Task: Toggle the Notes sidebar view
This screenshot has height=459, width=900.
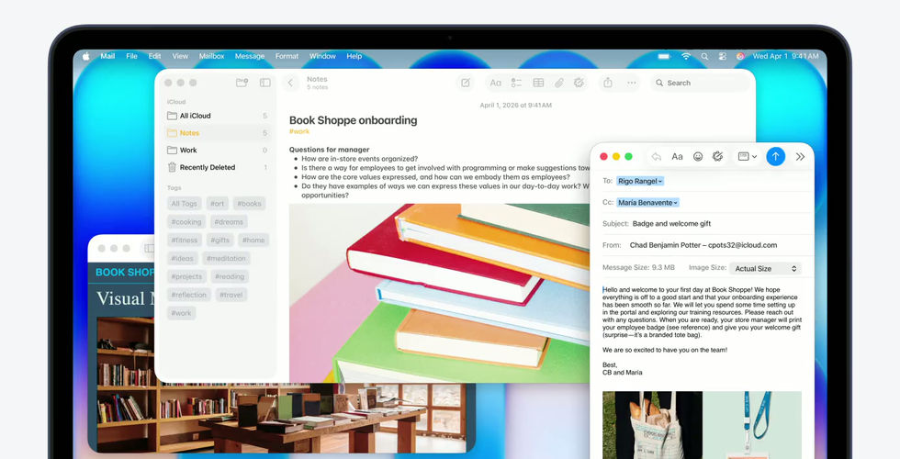Action: point(265,83)
